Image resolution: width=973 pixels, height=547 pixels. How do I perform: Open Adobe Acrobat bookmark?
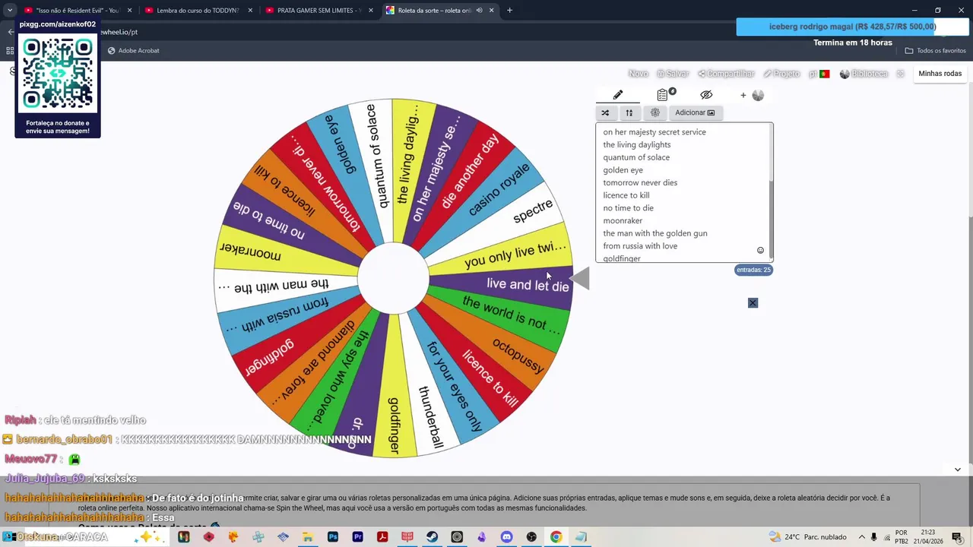[x=133, y=50]
